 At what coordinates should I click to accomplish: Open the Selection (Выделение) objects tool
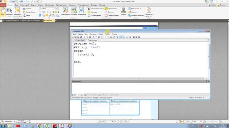point(82,12)
